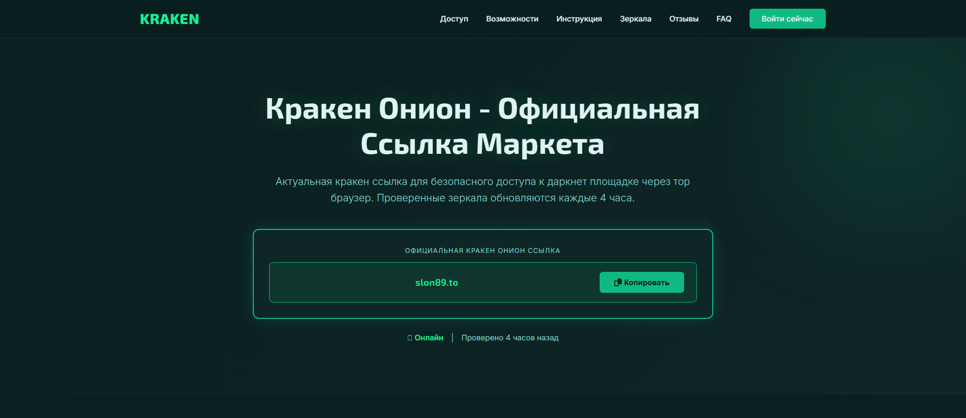The height and width of the screenshot is (418, 966).
Task: Click the subtitle paragraph starting with 'Актуальная кракен ссылка'
Action: (x=482, y=190)
